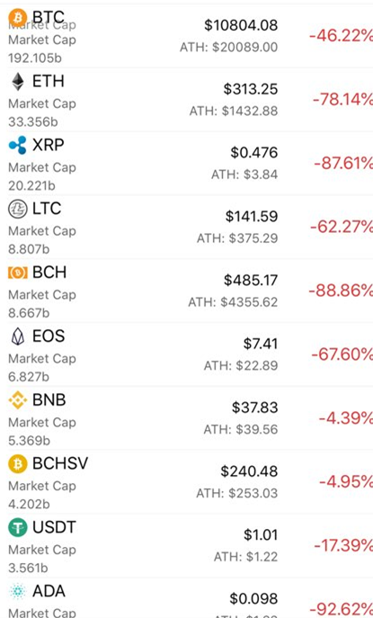Tap the green Tether USDT icon
373x618 pixels.
18,528
